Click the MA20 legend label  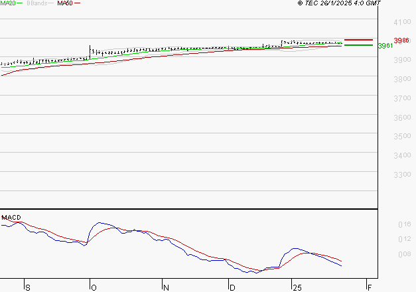pos(8,3)
